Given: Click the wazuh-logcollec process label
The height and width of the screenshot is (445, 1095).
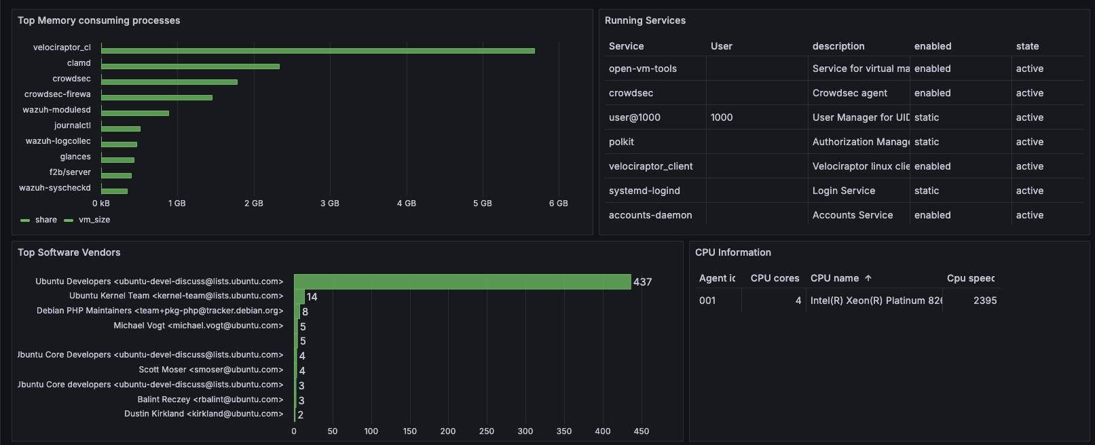Looking at the screenshot, I should click(58, 141).
